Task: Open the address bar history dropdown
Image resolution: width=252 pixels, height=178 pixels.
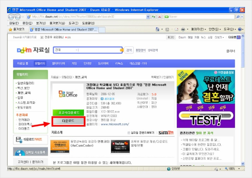Action: (148, 17)
